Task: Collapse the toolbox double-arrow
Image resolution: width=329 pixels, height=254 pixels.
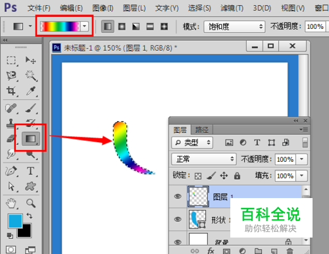Action: 5,40
